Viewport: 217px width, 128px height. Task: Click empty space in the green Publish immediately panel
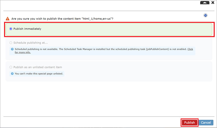pyautogui.click(x=124, y=29)
